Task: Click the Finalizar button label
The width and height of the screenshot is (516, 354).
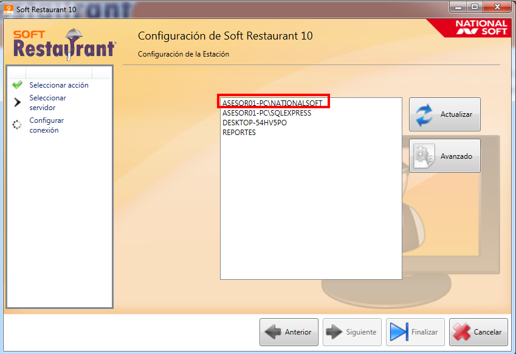Action: (424, 332)
